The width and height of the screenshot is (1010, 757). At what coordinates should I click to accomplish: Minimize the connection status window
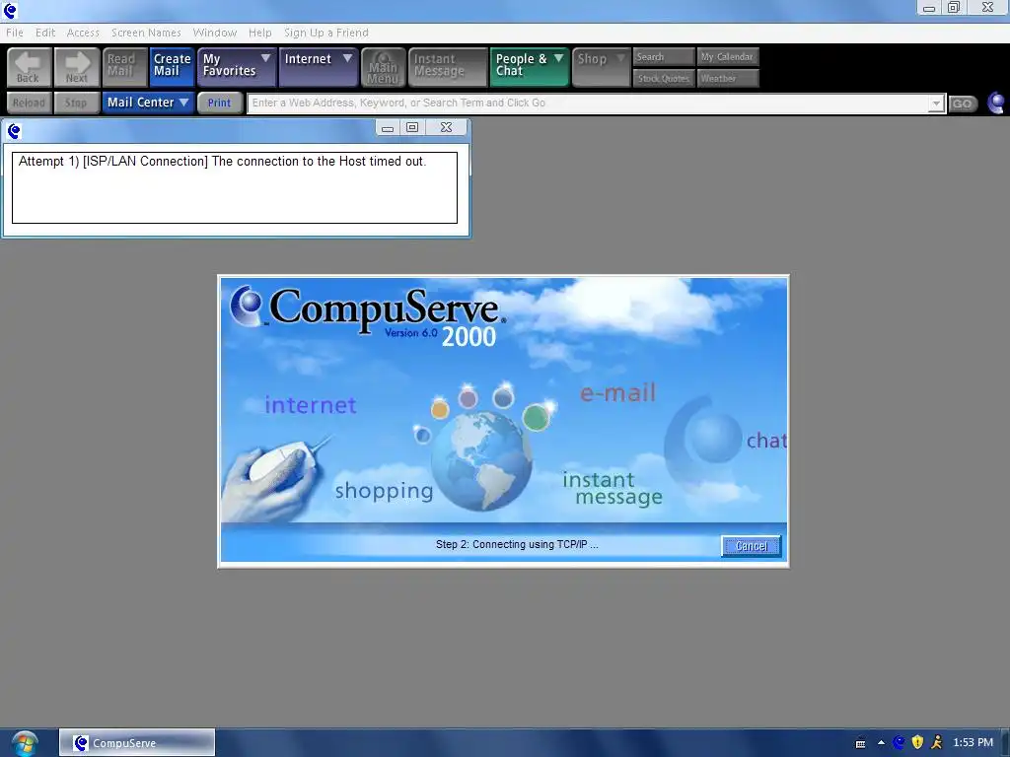pyautogui.click(x=387, y=127)
